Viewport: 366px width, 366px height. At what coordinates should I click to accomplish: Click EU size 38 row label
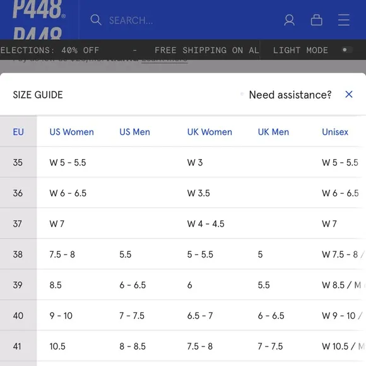point(18,254)
